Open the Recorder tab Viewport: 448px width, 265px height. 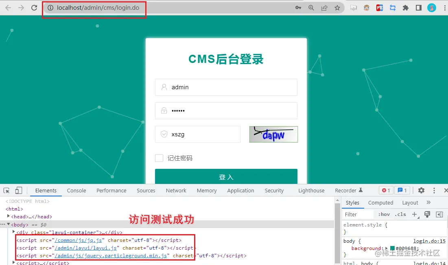point(349,190)
